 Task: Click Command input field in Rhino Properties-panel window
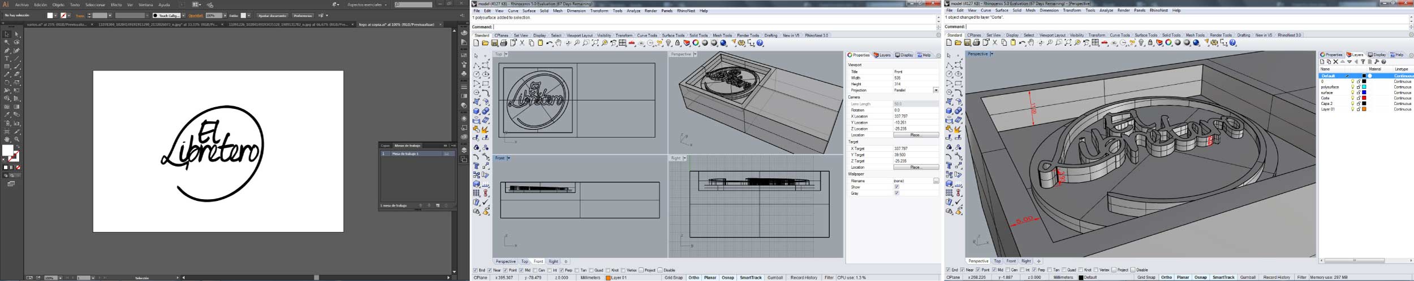[x=715, y=27]
